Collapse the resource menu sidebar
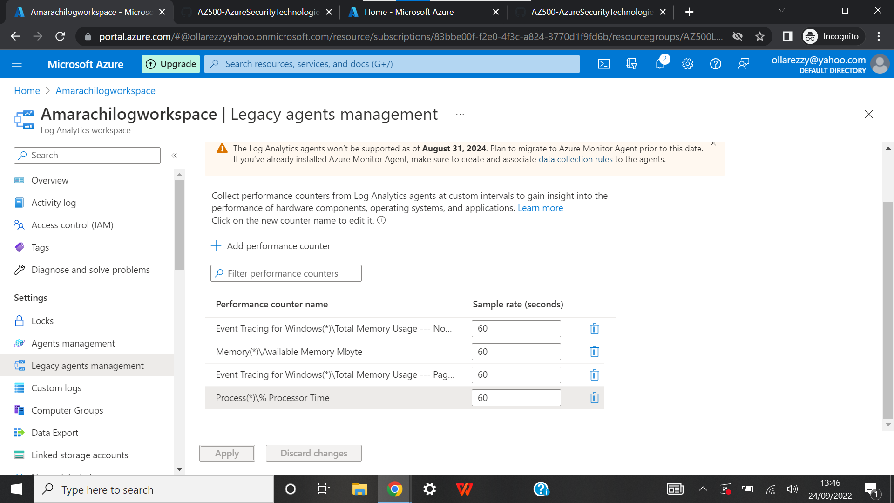 click(174, 156)
